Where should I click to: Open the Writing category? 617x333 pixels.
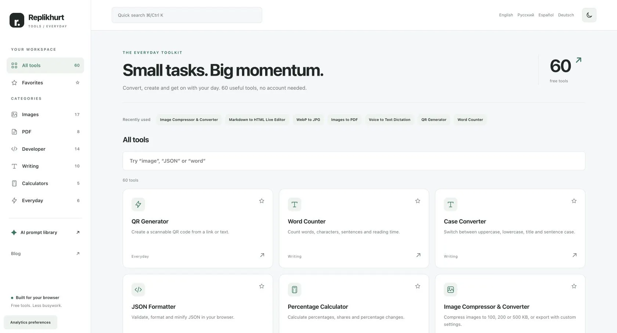45,166
